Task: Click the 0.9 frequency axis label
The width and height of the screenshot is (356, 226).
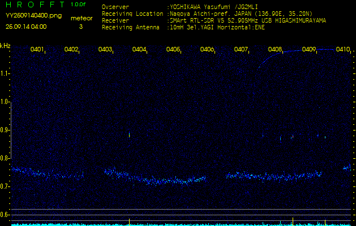Action: point(5,130)
